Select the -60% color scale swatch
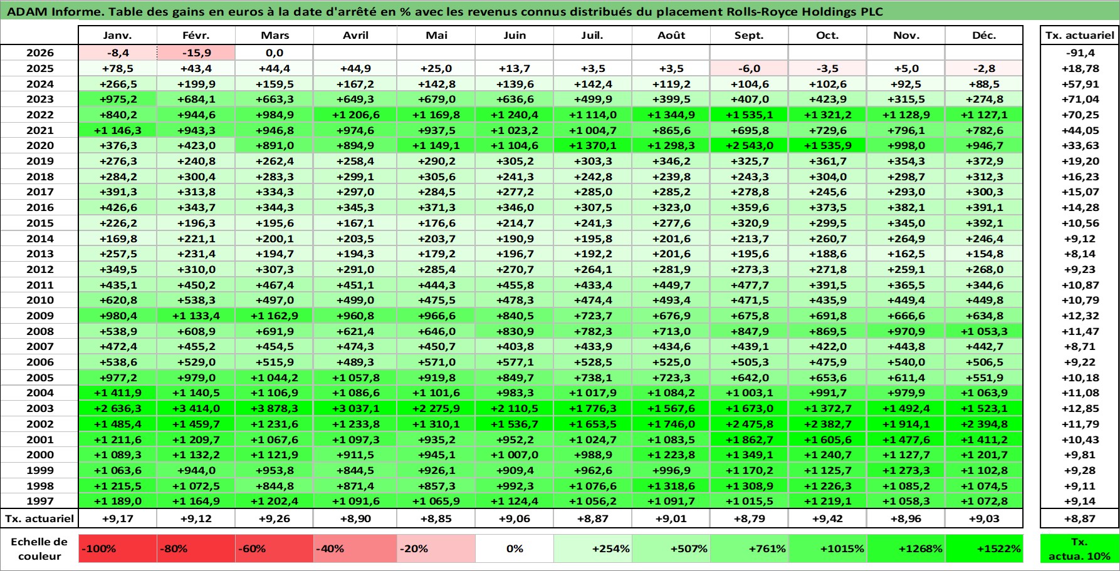Screen dimensions: 1120x571 (x=275, y=548)
